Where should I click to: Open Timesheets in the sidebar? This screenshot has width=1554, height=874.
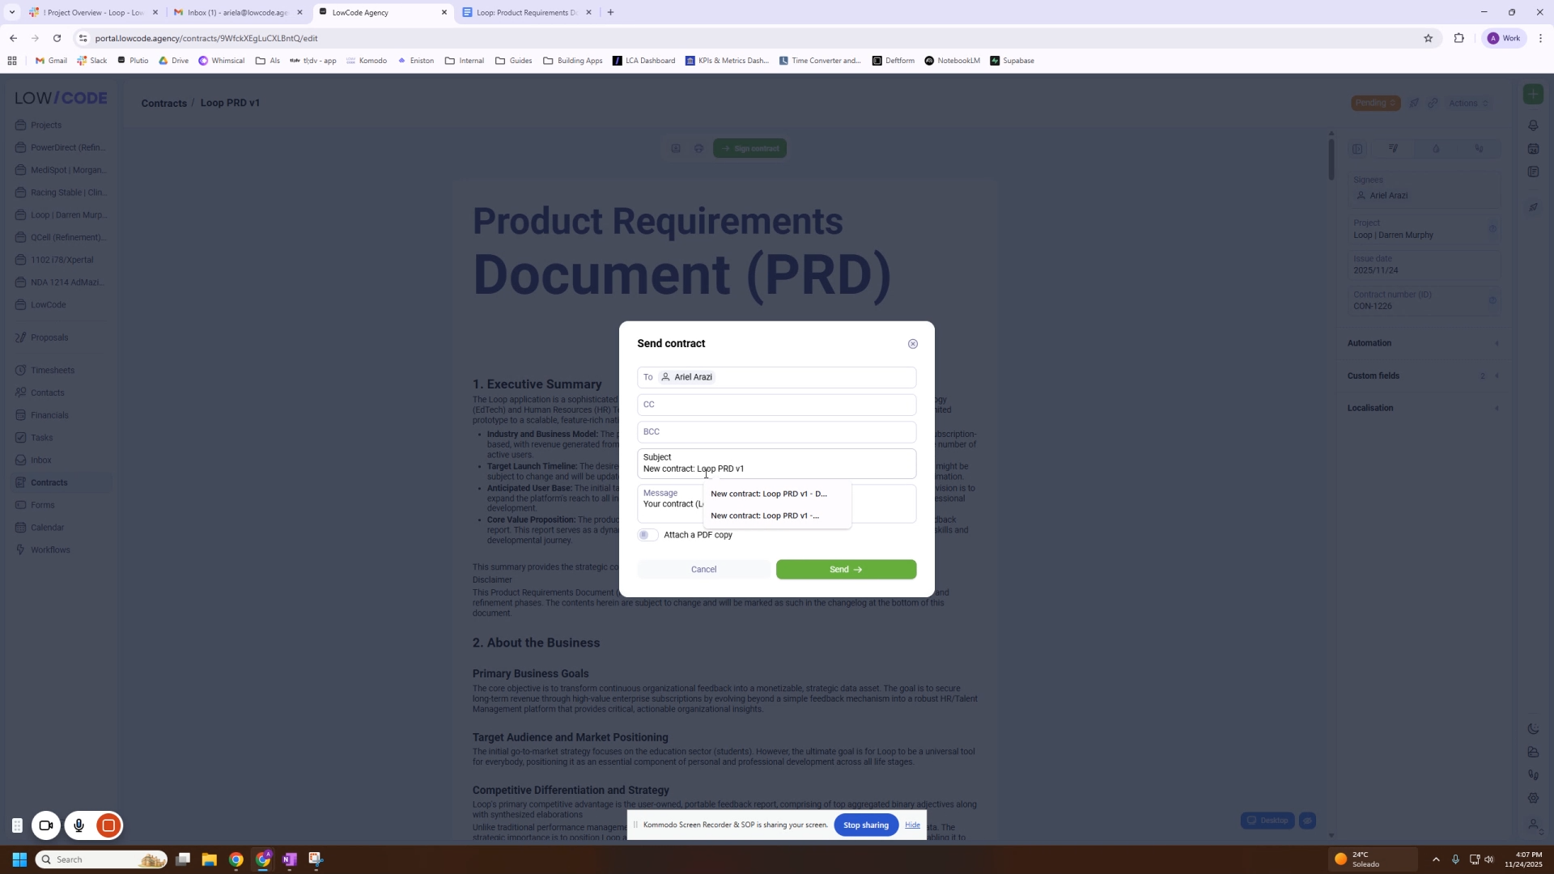click(53, 370)
